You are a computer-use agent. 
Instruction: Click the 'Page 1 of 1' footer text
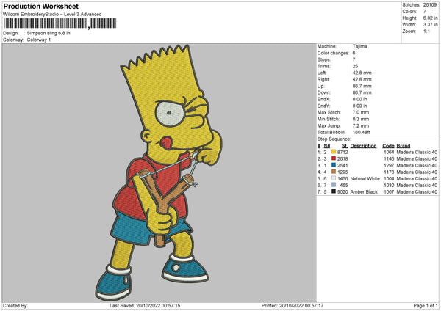pyautogui.click(x=426, y=305)
